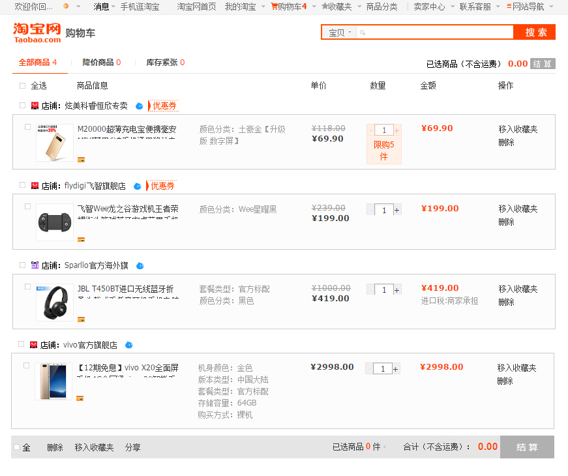Click the Taobao.com logo
The image size is (568, 476).
pyautogui.click(x=37, y=33)
